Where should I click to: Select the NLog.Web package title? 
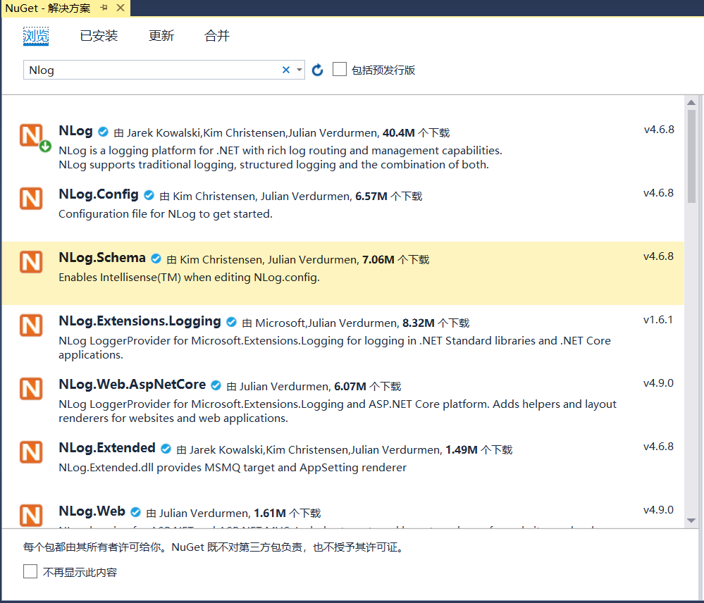coord(92,511)
